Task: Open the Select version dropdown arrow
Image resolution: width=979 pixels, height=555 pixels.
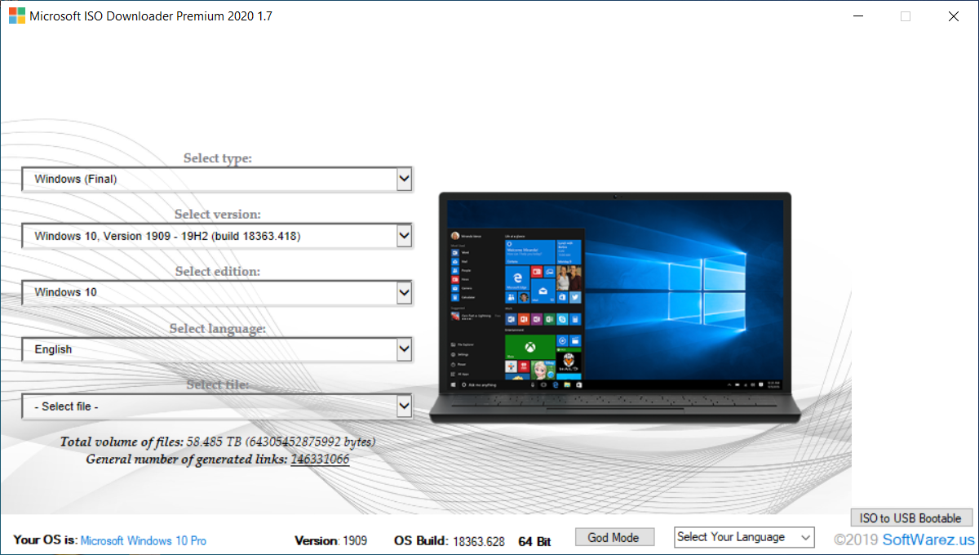Action: coord(404,236)
